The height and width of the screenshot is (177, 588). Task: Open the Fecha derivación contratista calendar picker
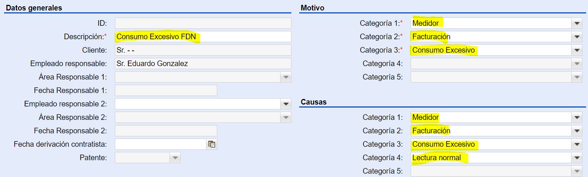click(212, 144)
